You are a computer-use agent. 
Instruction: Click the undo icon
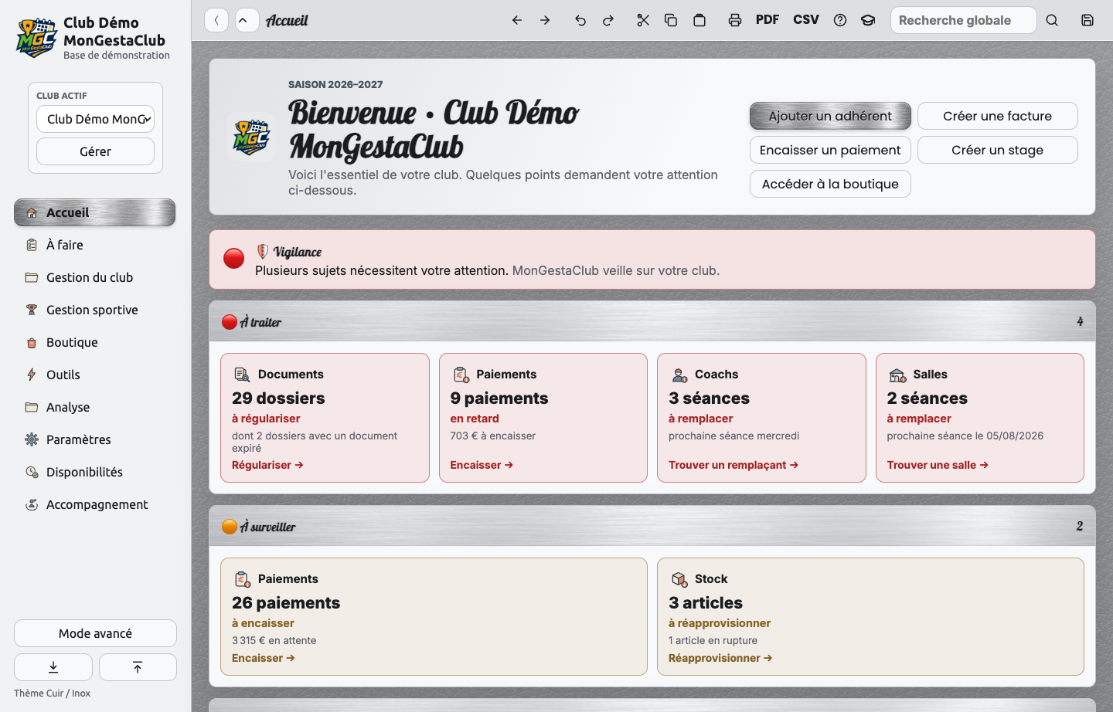coord(580,20)
